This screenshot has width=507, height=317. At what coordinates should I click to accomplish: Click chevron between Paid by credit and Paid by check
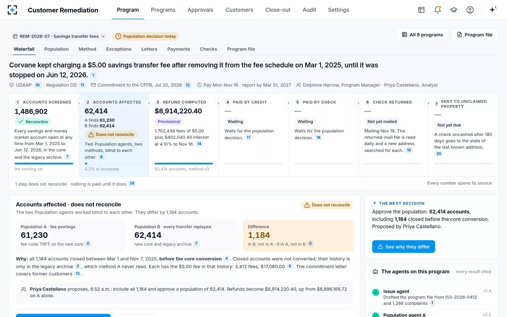pos(289,103)
